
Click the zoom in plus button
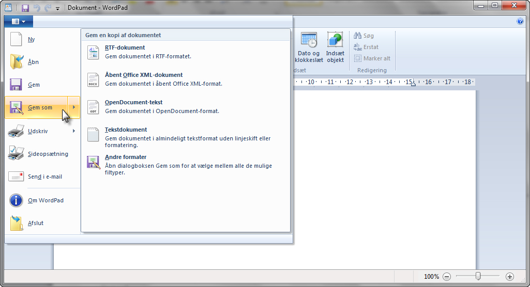pos(510,277)
